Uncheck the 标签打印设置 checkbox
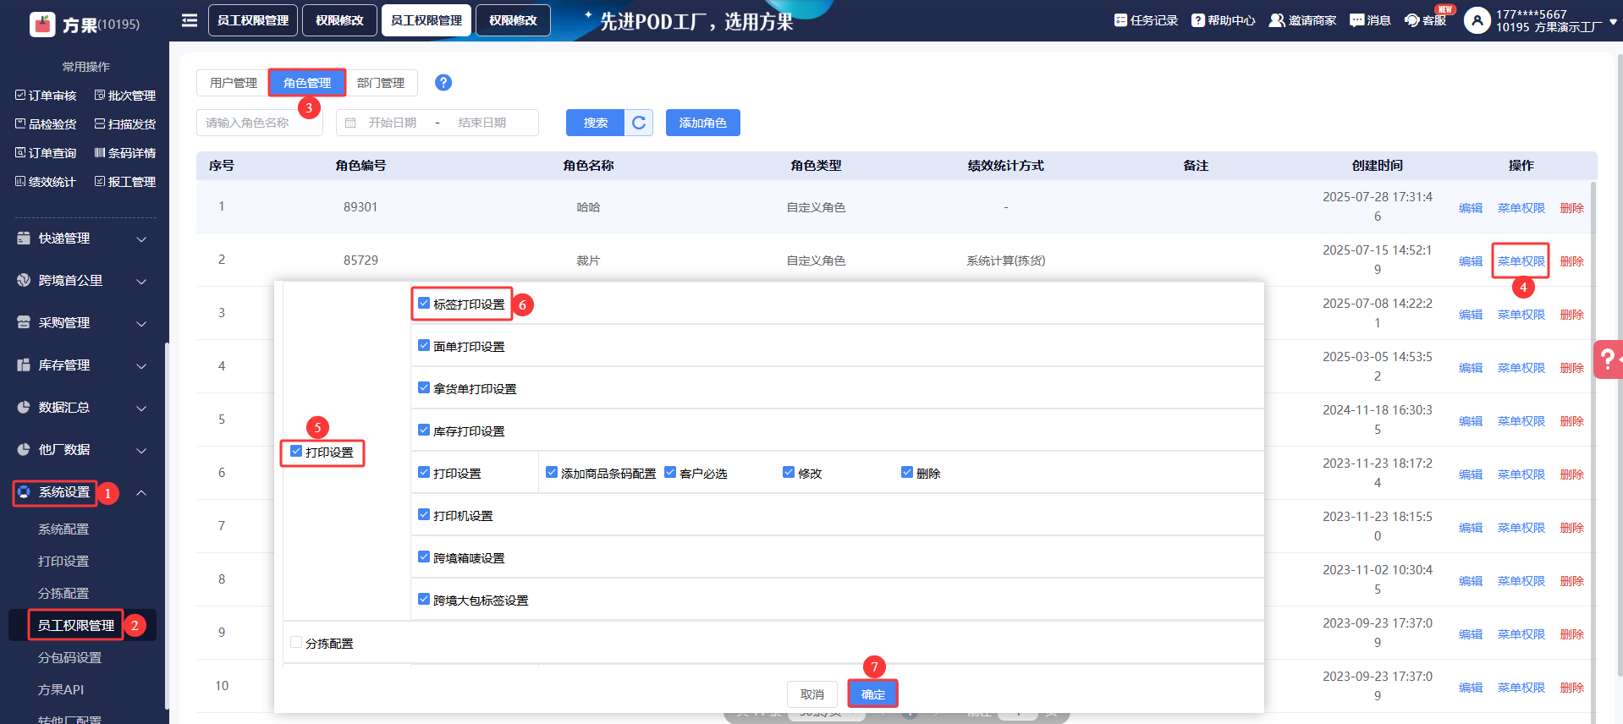The image size is (1623, 724). pos(424,303)
